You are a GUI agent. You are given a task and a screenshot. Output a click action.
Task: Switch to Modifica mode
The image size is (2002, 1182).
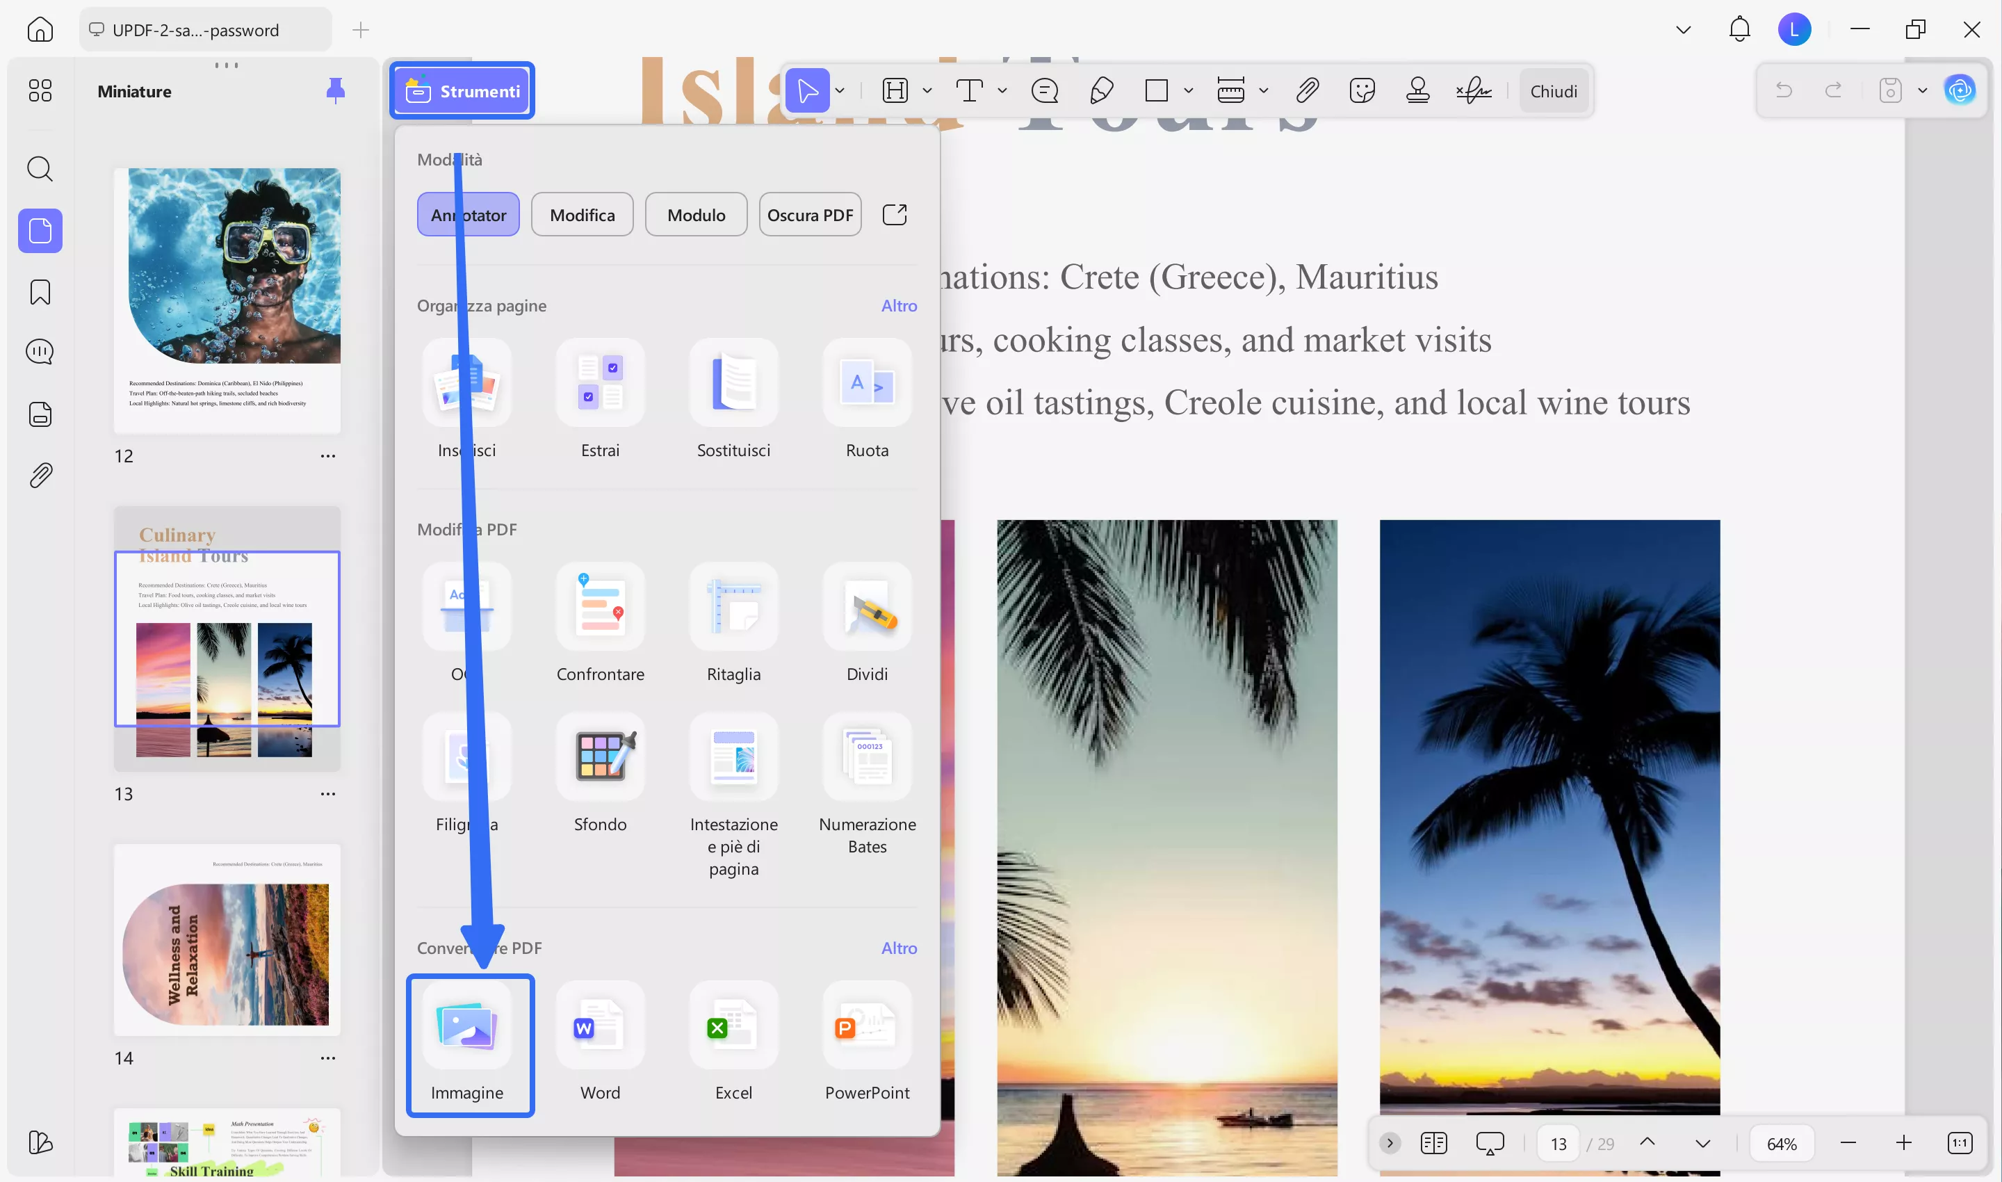[581, 213]
